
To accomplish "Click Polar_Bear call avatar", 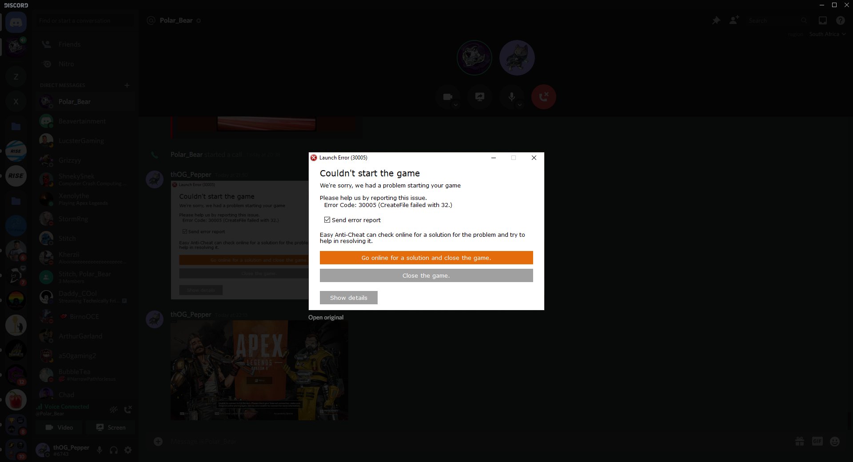I will coord(474,58).
